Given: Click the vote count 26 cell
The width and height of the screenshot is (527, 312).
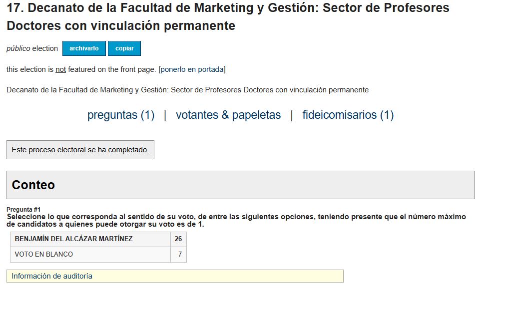Looking at the screenshot, I should pyautogui.click(x=178, y=239).
